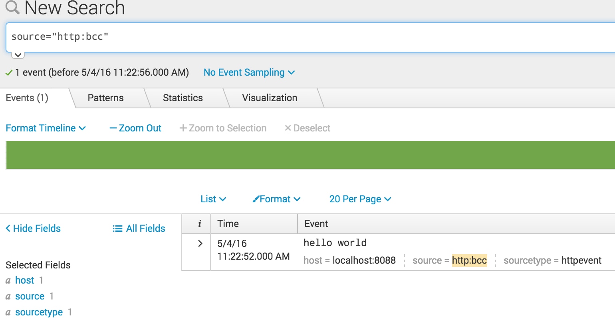This screenshot has height=321, width=615.
Task: Open the All Fields list
Action: click(139, 229)
